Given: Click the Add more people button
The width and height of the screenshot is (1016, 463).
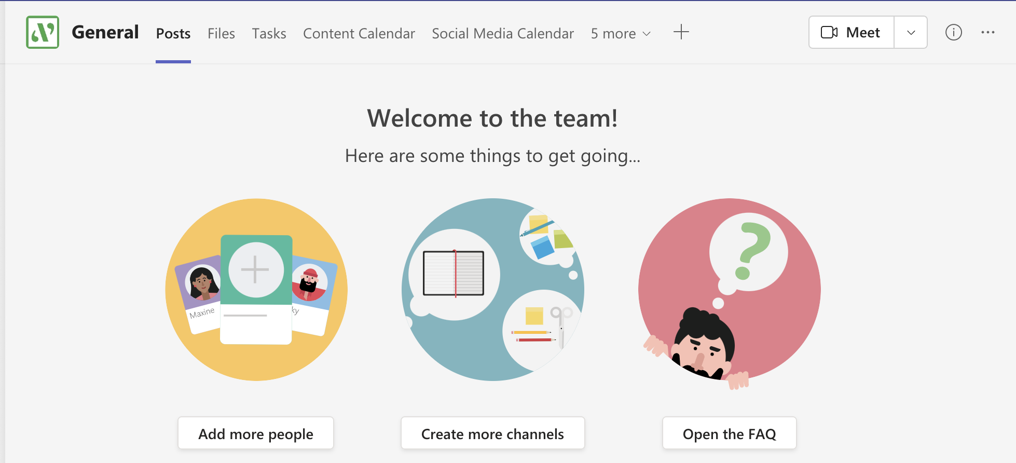Looking at the screenshot, I should pyautogui.click(x=256, y=433).
